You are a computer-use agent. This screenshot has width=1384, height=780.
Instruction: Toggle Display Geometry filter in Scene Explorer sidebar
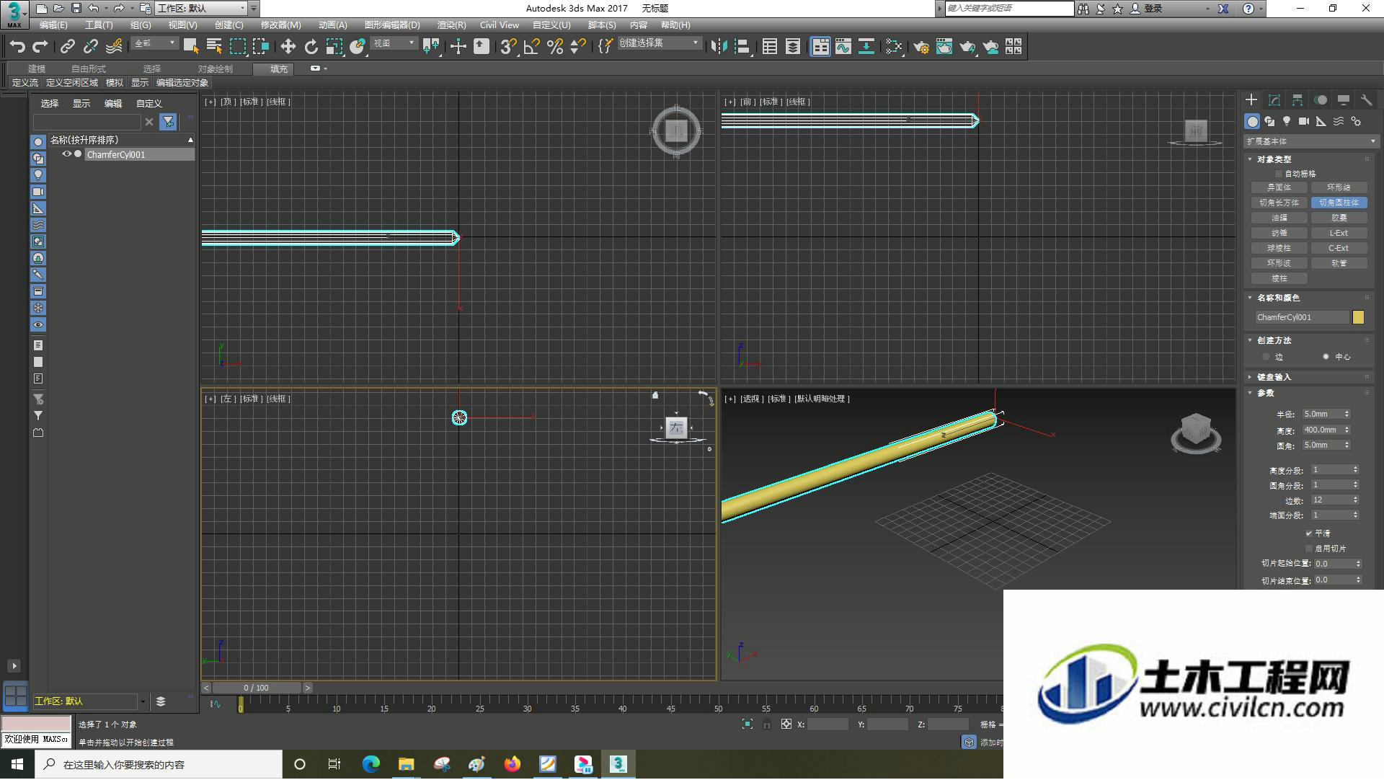pyautogui.click(x=38, y=142)
